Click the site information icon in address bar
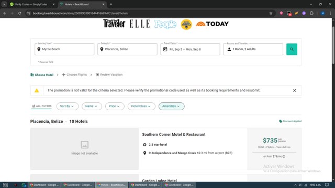This screenshot has width=335, height=188. pyautogui.click(x=28, y=13)
